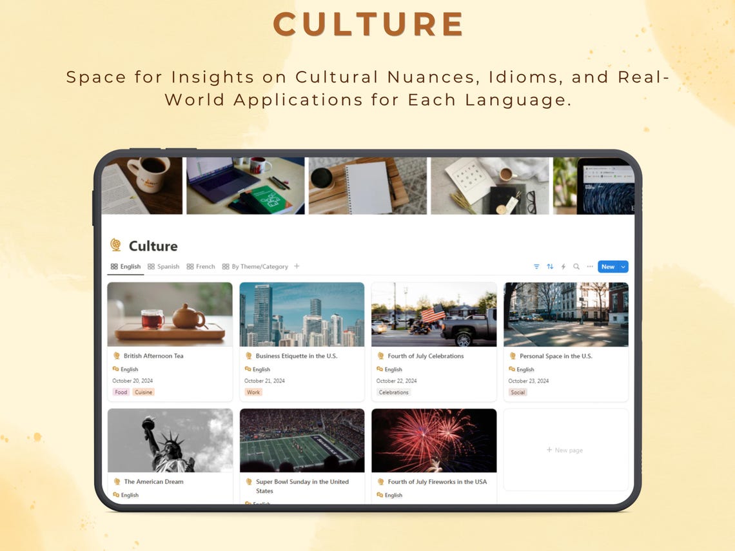This screenshot has height=551, width=735.
Task: Switch to the French view tab
Action: click(x=201, y=267)
